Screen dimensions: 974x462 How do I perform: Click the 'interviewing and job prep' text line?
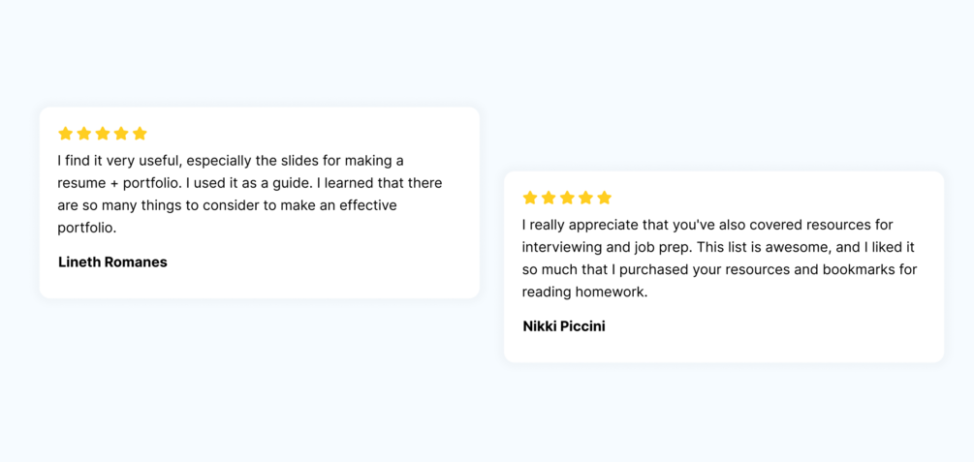(x=717, y=247)
